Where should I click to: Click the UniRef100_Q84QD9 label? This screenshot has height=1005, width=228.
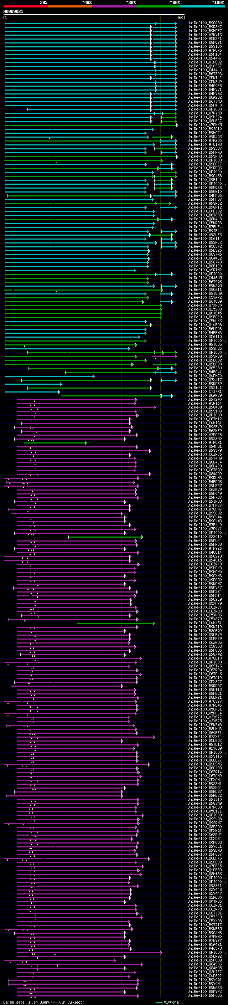[204, 474]
